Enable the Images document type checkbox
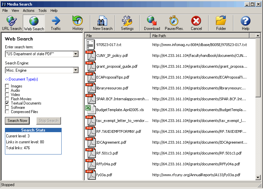 tap(7, 86)
